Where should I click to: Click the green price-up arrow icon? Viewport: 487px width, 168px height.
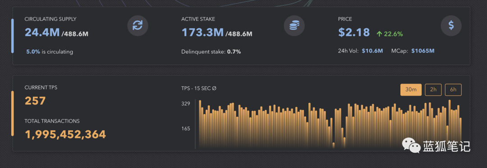coord(379,34)
